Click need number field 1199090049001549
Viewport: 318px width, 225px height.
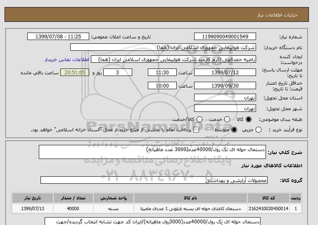pyautogui.click(x=225, y=36)
